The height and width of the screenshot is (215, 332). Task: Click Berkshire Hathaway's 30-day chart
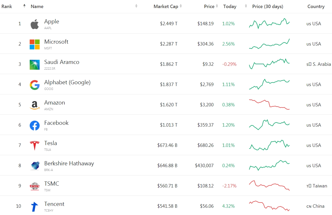pos(269,165)
